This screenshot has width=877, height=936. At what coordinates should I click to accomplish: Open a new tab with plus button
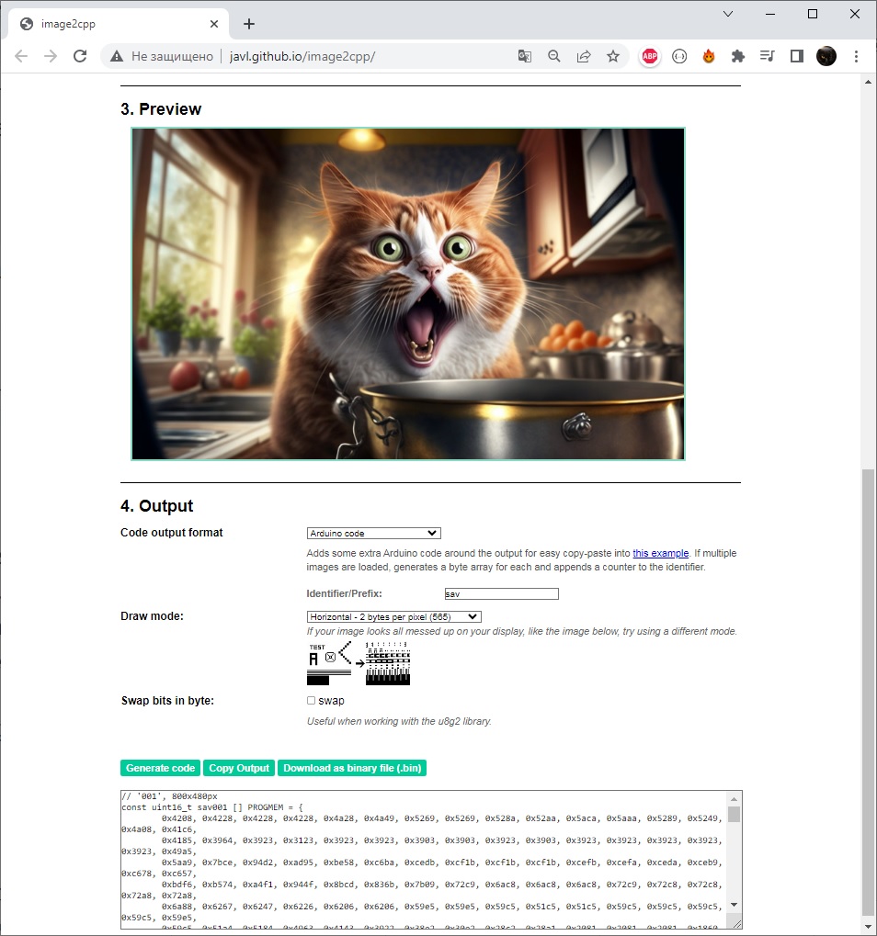click(249, 24)
